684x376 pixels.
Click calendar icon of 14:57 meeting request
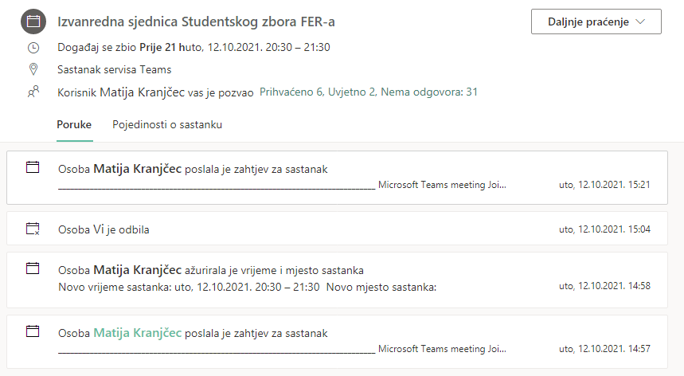click(x=33, y=331)
